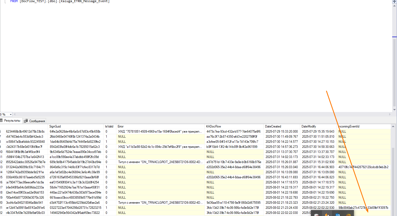The height and width of the screenshot is (216, 397).
Task: Select cell 03227223a47044298d28731c72823215
Action: coord(76,208)
